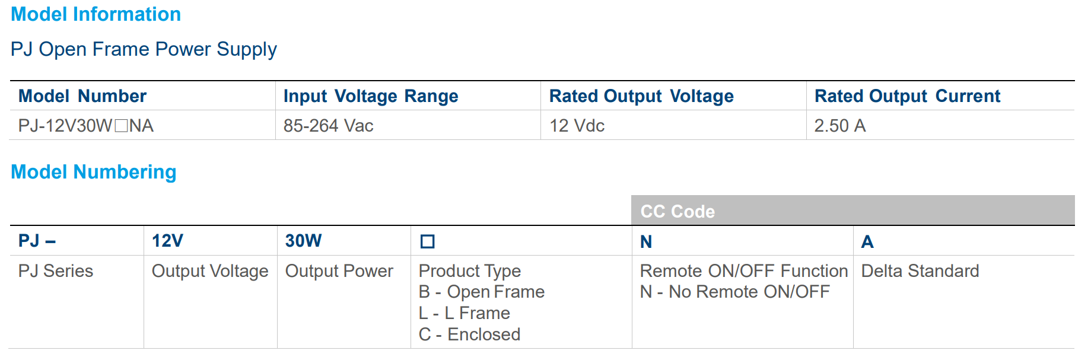Click the "12 Vdc" output voltage value
Viewport: 1091px width, 357px height.
click(x=577, y=126)
